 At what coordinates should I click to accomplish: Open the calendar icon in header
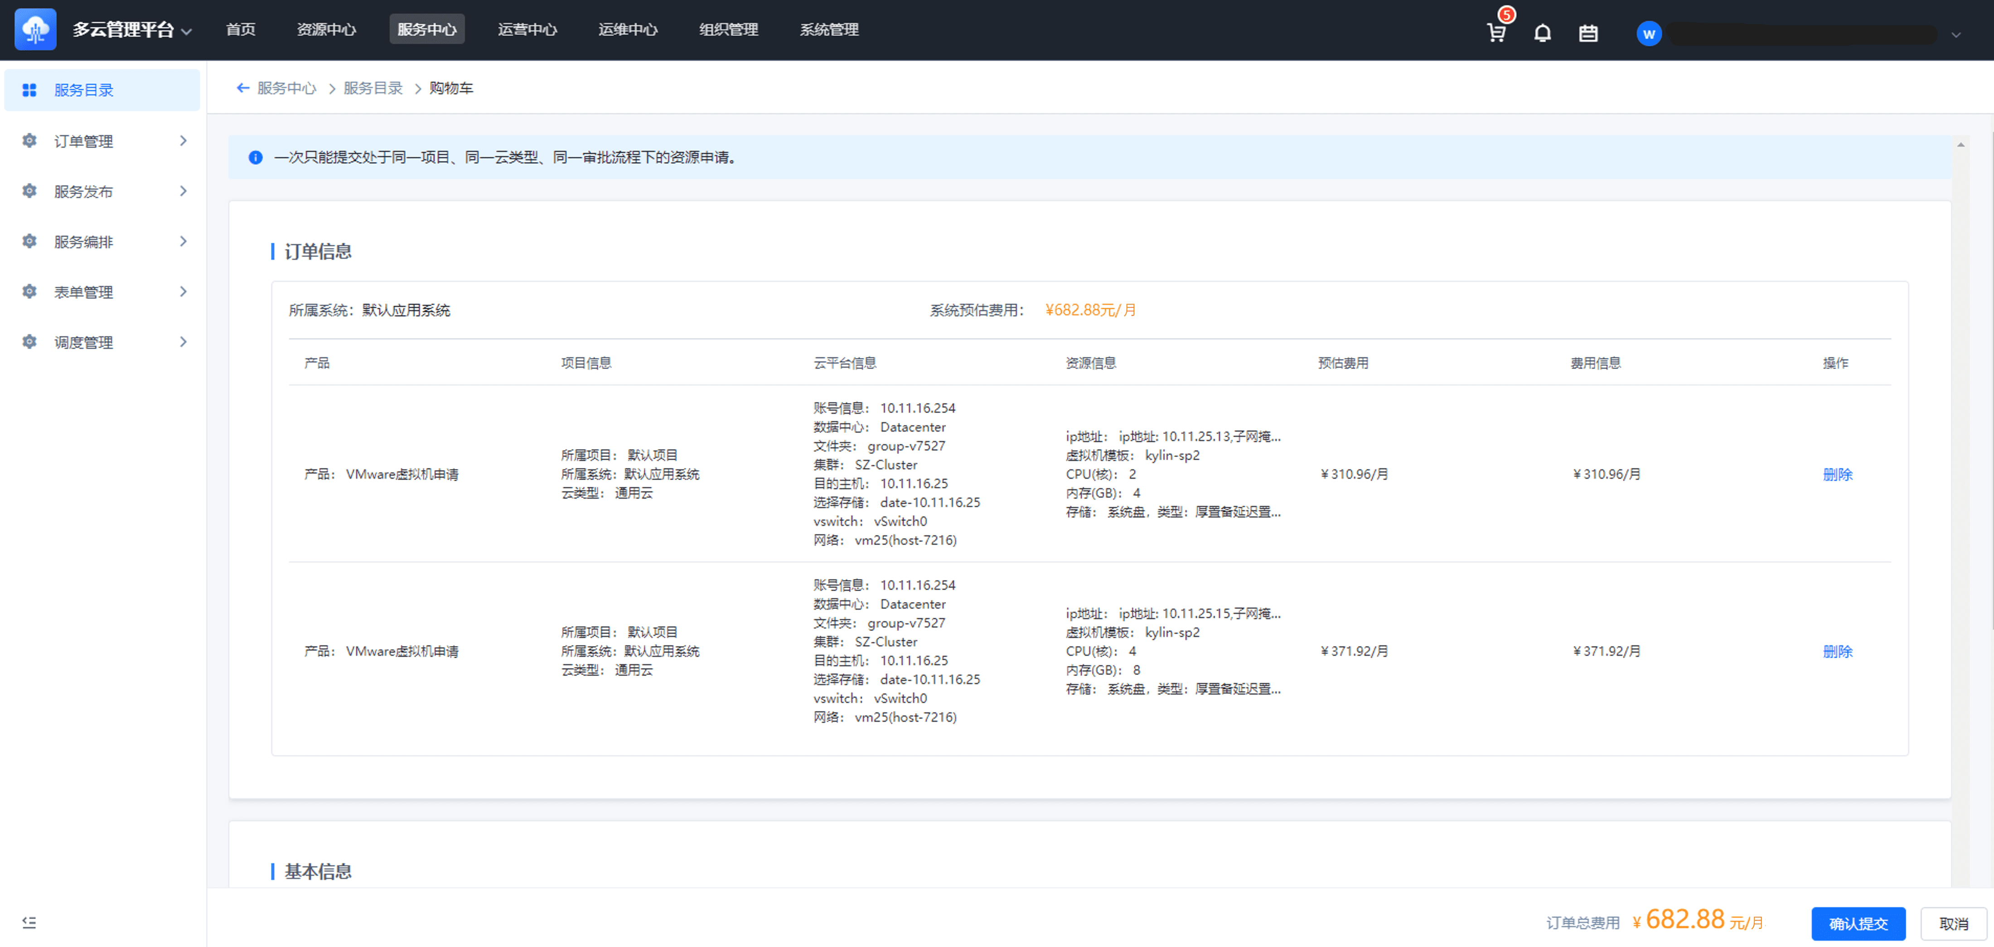pyautogui.click(x=1587, y=33)
